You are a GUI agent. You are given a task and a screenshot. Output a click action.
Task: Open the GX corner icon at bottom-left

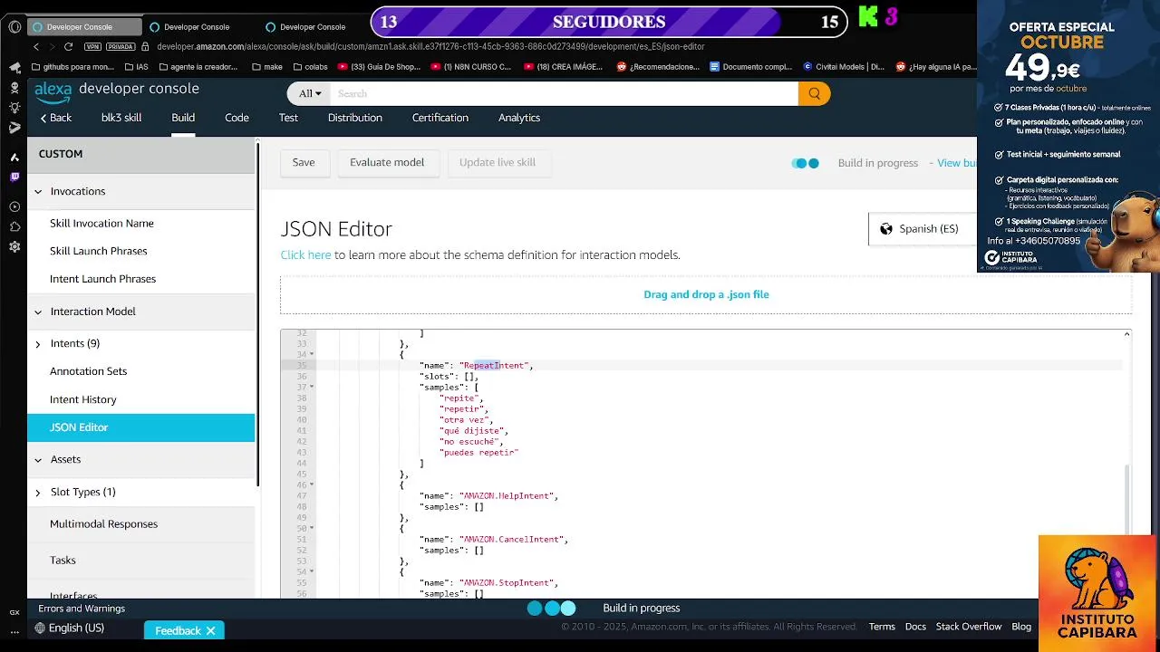[x=14, y=613]
